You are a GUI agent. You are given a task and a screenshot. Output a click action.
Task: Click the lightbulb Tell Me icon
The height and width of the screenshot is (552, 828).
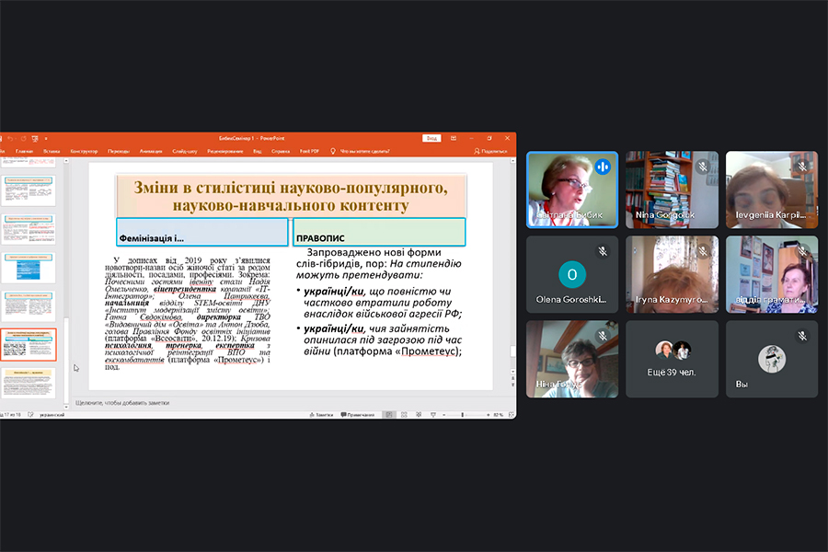(x=333, y=151)
